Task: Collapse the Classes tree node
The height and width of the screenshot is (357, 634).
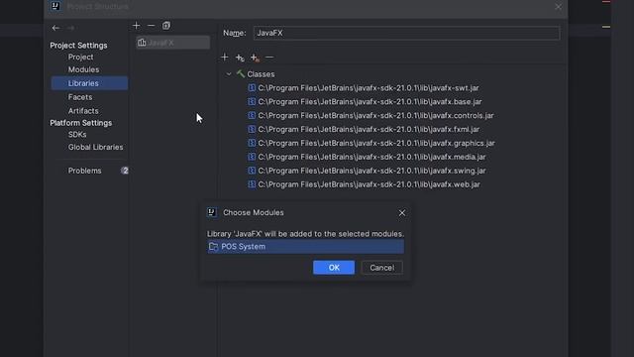Action: coord(229,74)
